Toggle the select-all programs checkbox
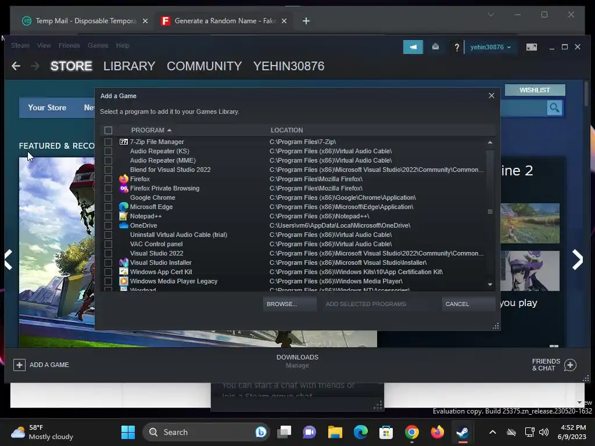 tap(108, 131)
